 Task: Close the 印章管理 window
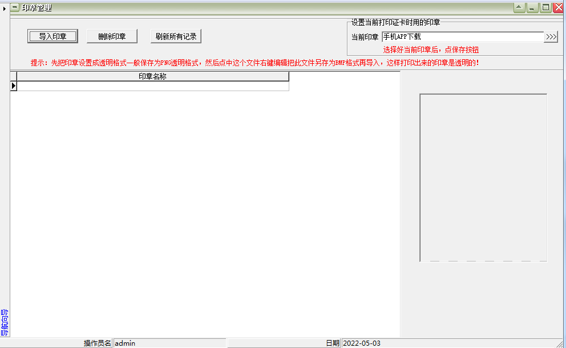pos(558,8)
